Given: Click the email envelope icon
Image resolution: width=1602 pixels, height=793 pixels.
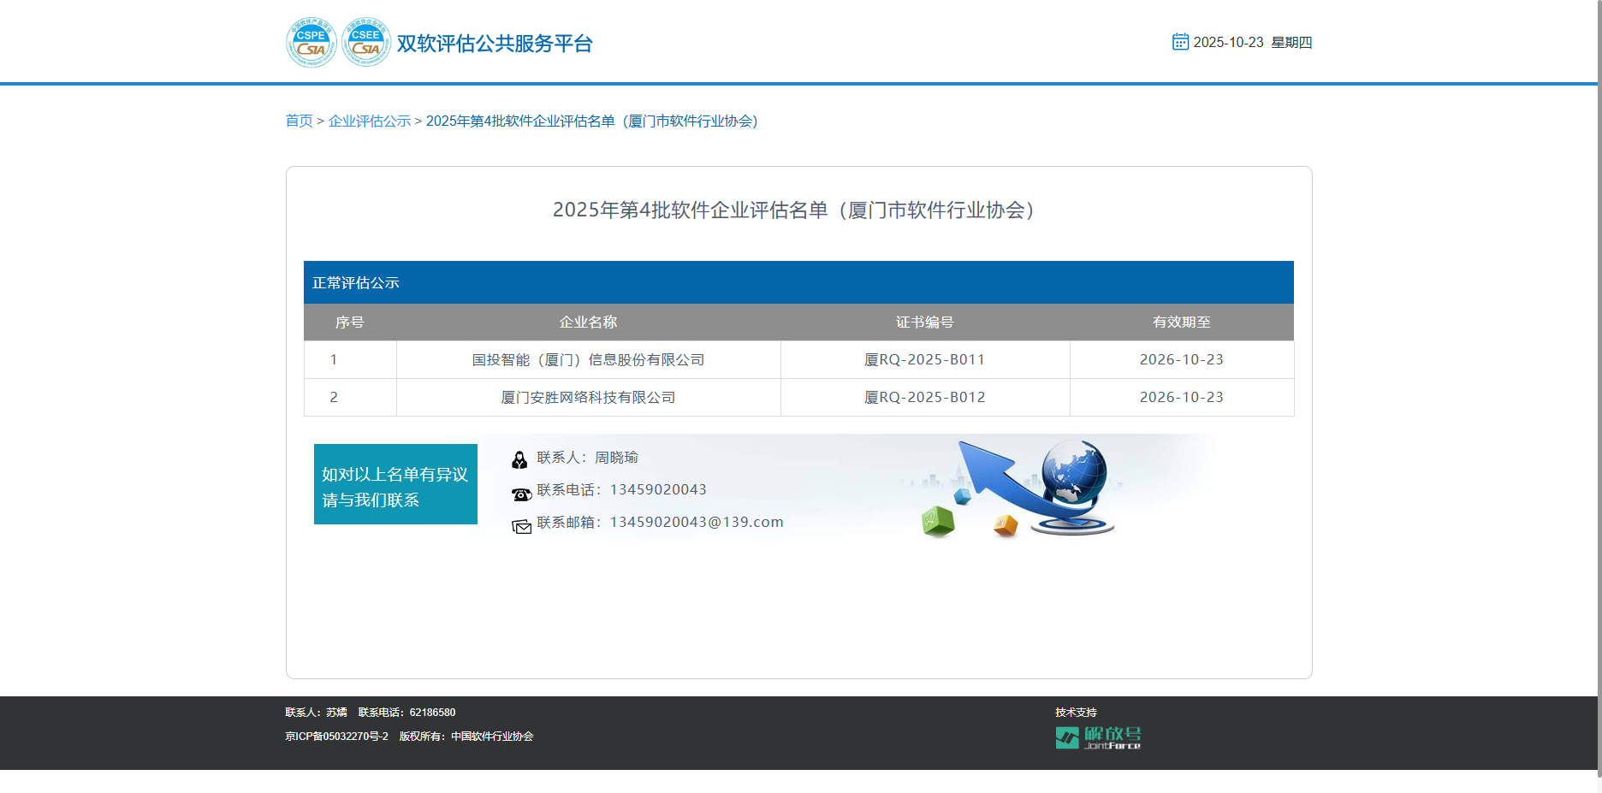Looking at the screenshot, I should (x=521, y=526).
